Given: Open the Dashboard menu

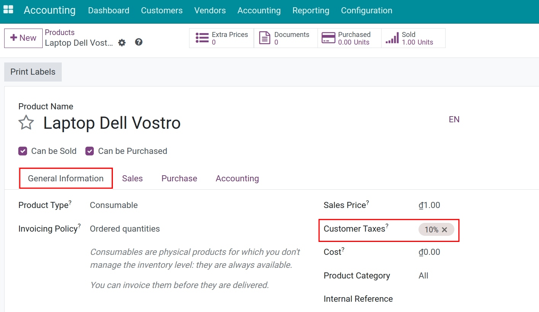Looking at the screenshot, I should [x=109, y=11].
